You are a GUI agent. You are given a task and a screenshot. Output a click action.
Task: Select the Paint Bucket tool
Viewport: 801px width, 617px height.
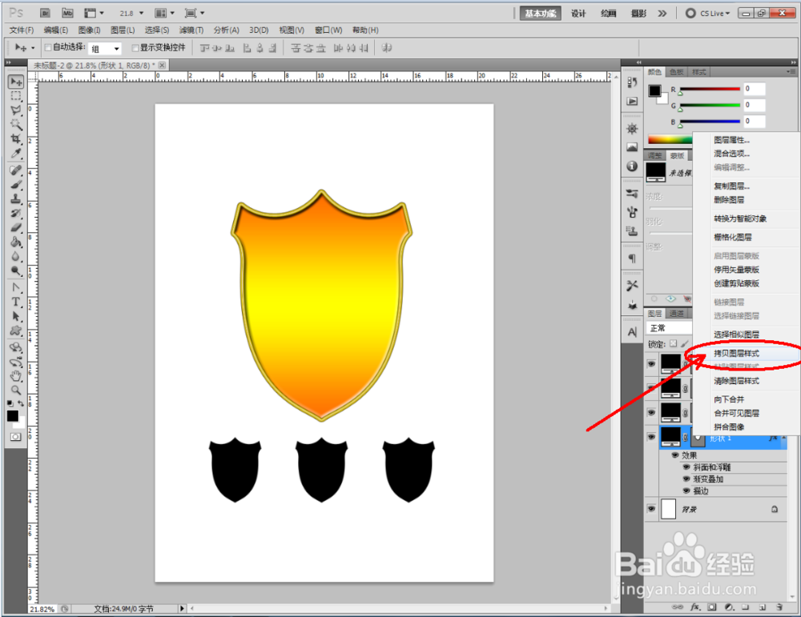pos(16,242)
